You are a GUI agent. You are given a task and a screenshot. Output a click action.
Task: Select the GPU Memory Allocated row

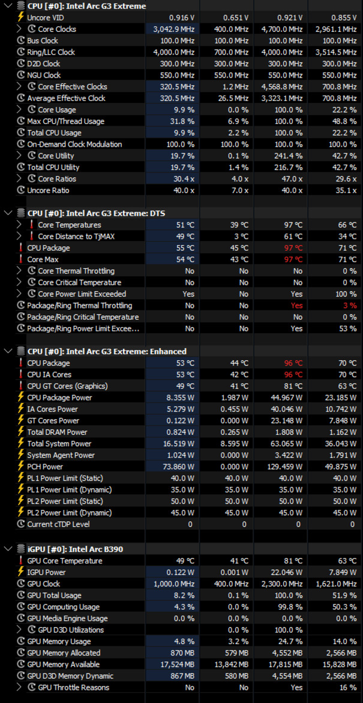click(x=181, y=653)
